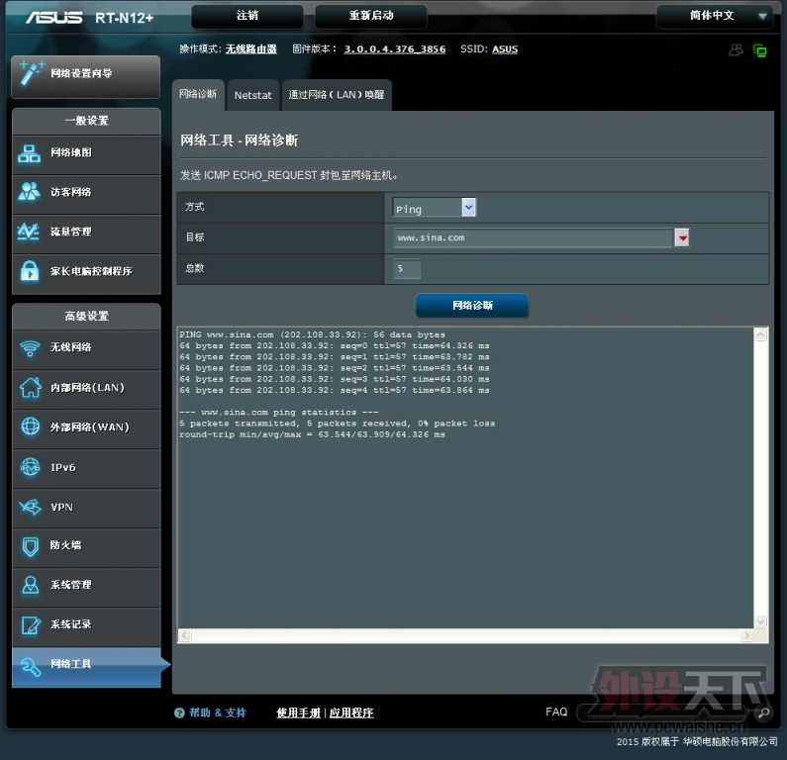Viewport: 787px width, 760px height.
Task: Click the 网络设置向导 wizard button
Action: [x=86, y=75]
